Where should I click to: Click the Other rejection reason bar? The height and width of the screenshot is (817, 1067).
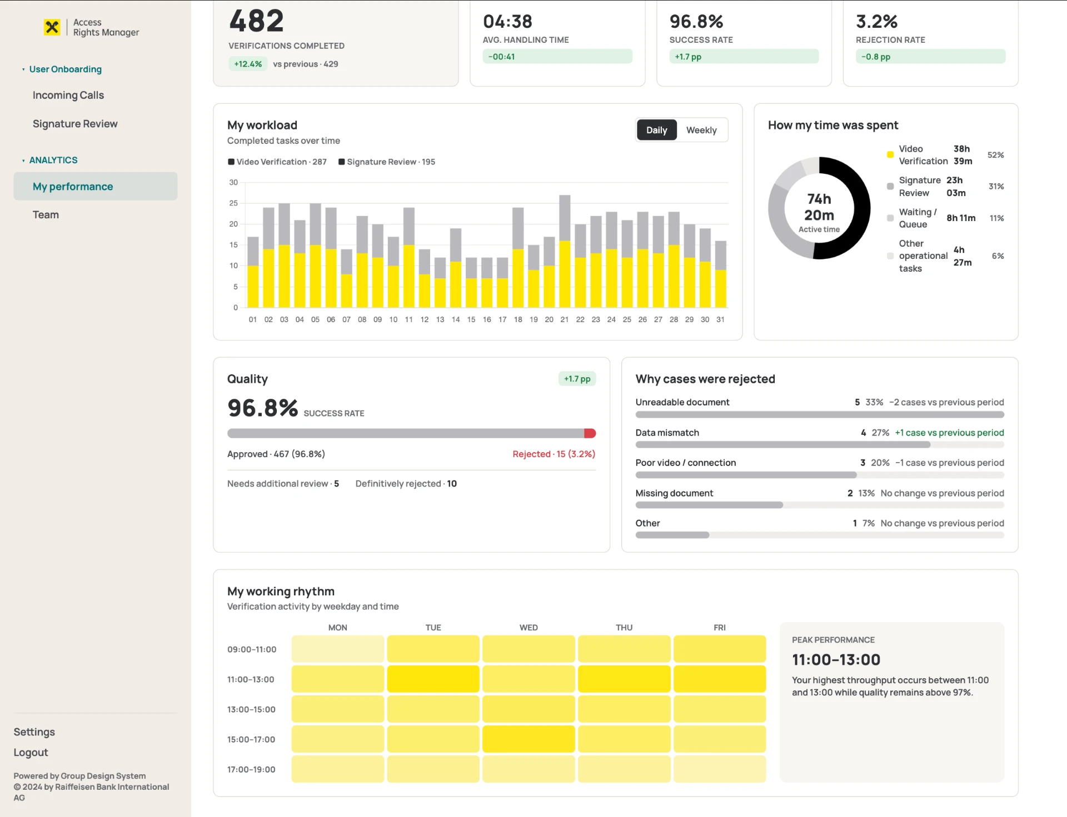pyautogui.click(x=820, y=535)
